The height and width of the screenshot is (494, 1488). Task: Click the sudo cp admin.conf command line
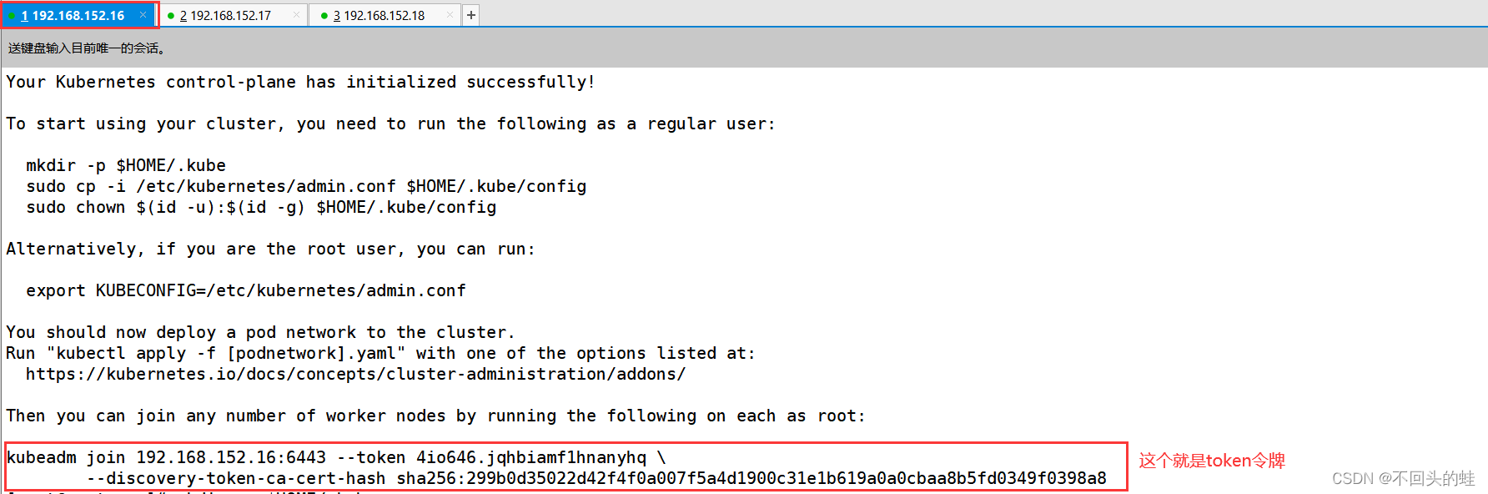click(306, 187)
